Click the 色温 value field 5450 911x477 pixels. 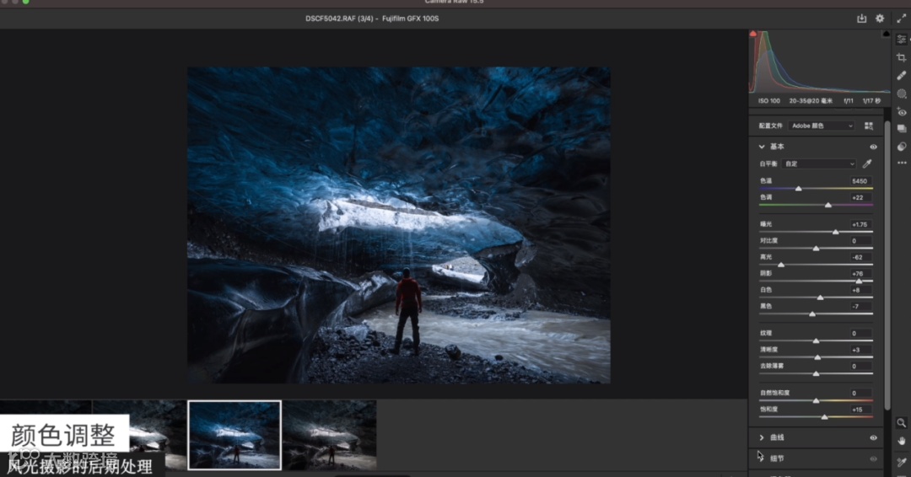860,181
